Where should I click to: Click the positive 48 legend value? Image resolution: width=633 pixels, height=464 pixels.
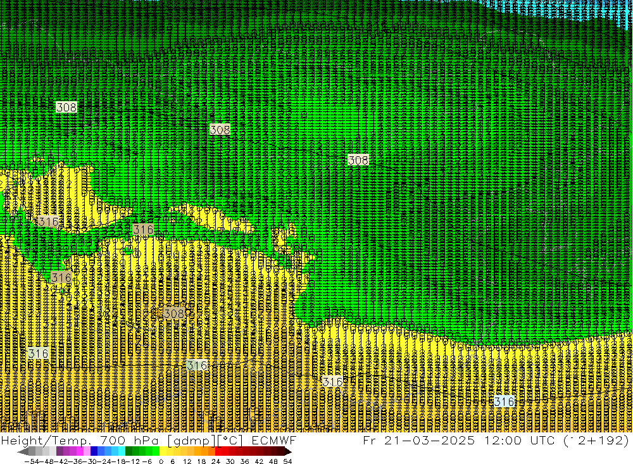click(x=273, y=461)
